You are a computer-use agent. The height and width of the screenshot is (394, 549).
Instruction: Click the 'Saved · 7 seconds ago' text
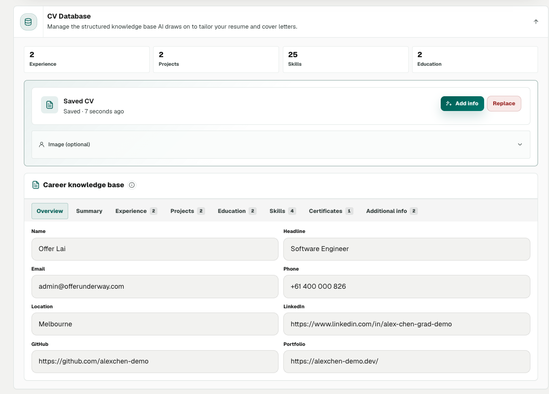tap(93, 111)
